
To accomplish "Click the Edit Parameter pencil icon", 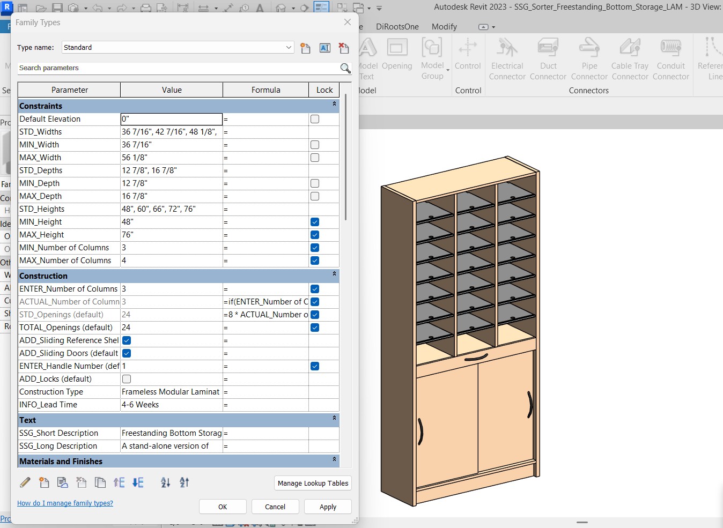I will click(x=25, y=482).
